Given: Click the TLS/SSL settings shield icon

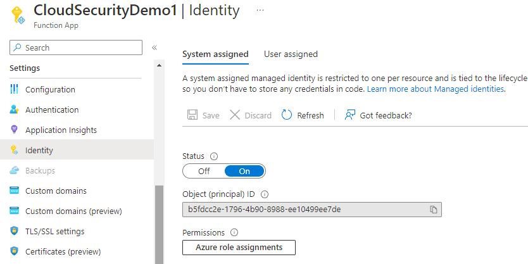Looking at the screenshot, I should (x=14, y=231).
